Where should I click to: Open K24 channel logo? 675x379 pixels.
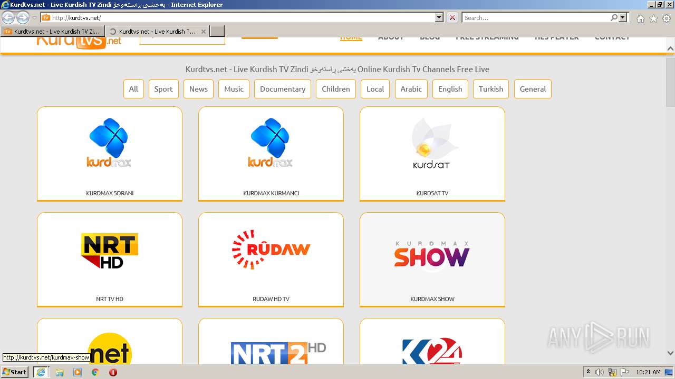(432, 351)
